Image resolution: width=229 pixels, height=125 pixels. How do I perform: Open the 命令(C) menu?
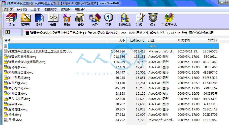click(x=22, y=10)
